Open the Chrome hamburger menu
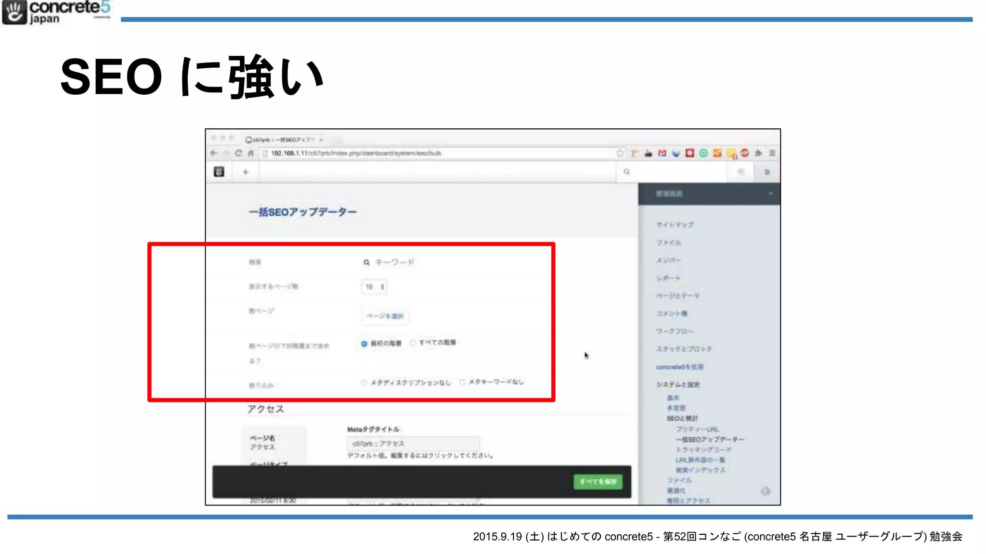The image size is (986, 554). (x=772, y=153)
